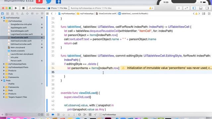The width and height of the screenshot is (212, 119).
Task: Toggle recent files filter clock icon
Action: point(39,115)
